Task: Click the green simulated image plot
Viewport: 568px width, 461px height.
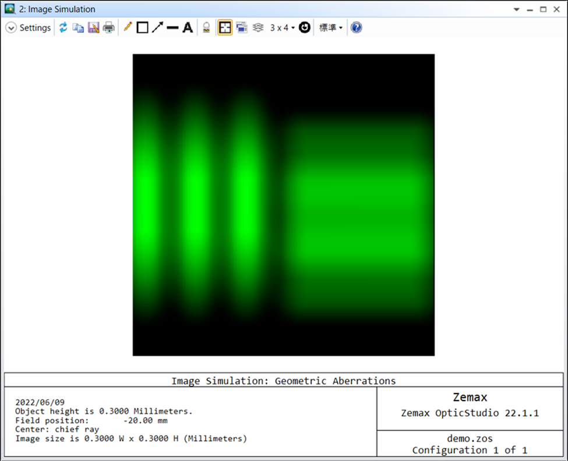Action: 284,205
